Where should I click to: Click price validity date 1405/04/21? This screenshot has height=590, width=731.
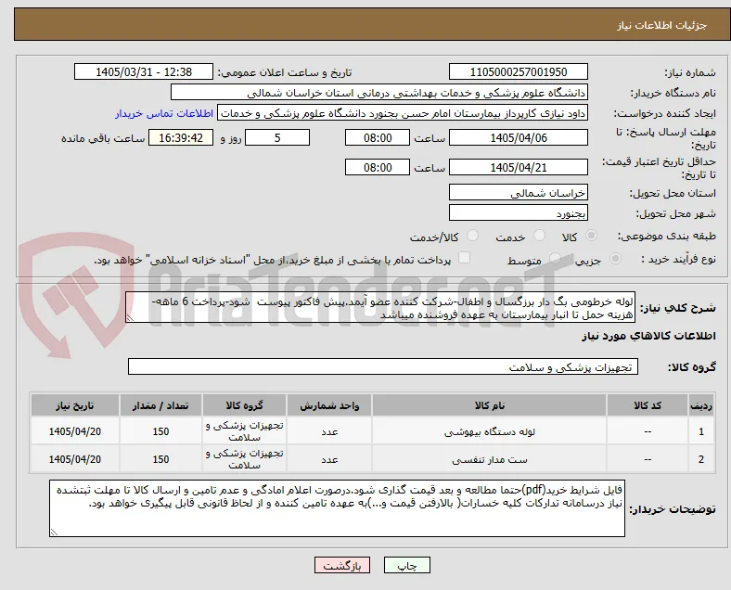pyautogui.click(x=519, y=167)
